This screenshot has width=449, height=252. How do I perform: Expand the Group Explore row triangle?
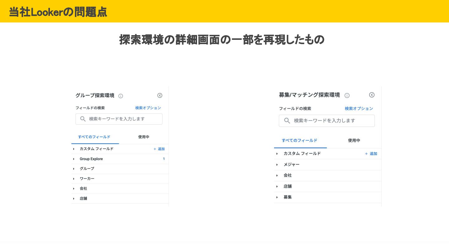74,159
